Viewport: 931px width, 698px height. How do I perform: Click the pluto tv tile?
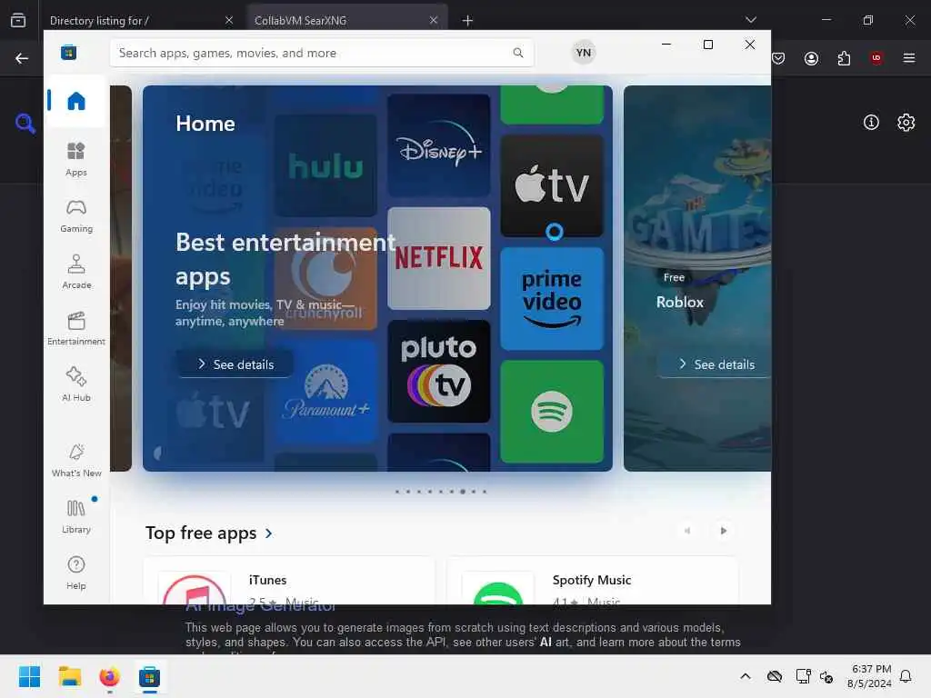pyautogui.click(x=439, y=371)
